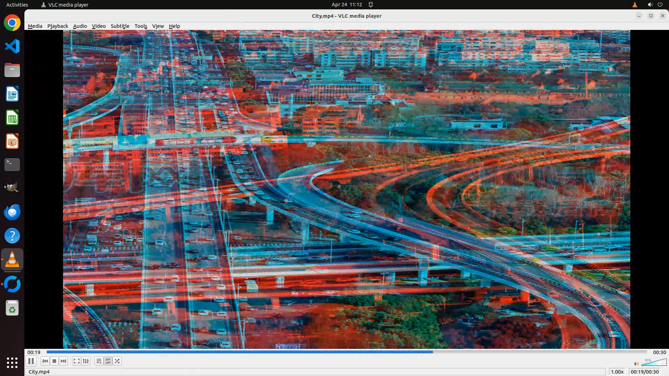Viewport: 669px width, 376px height.
Task: Stop playback with the stop button
Action: (54, 361)
